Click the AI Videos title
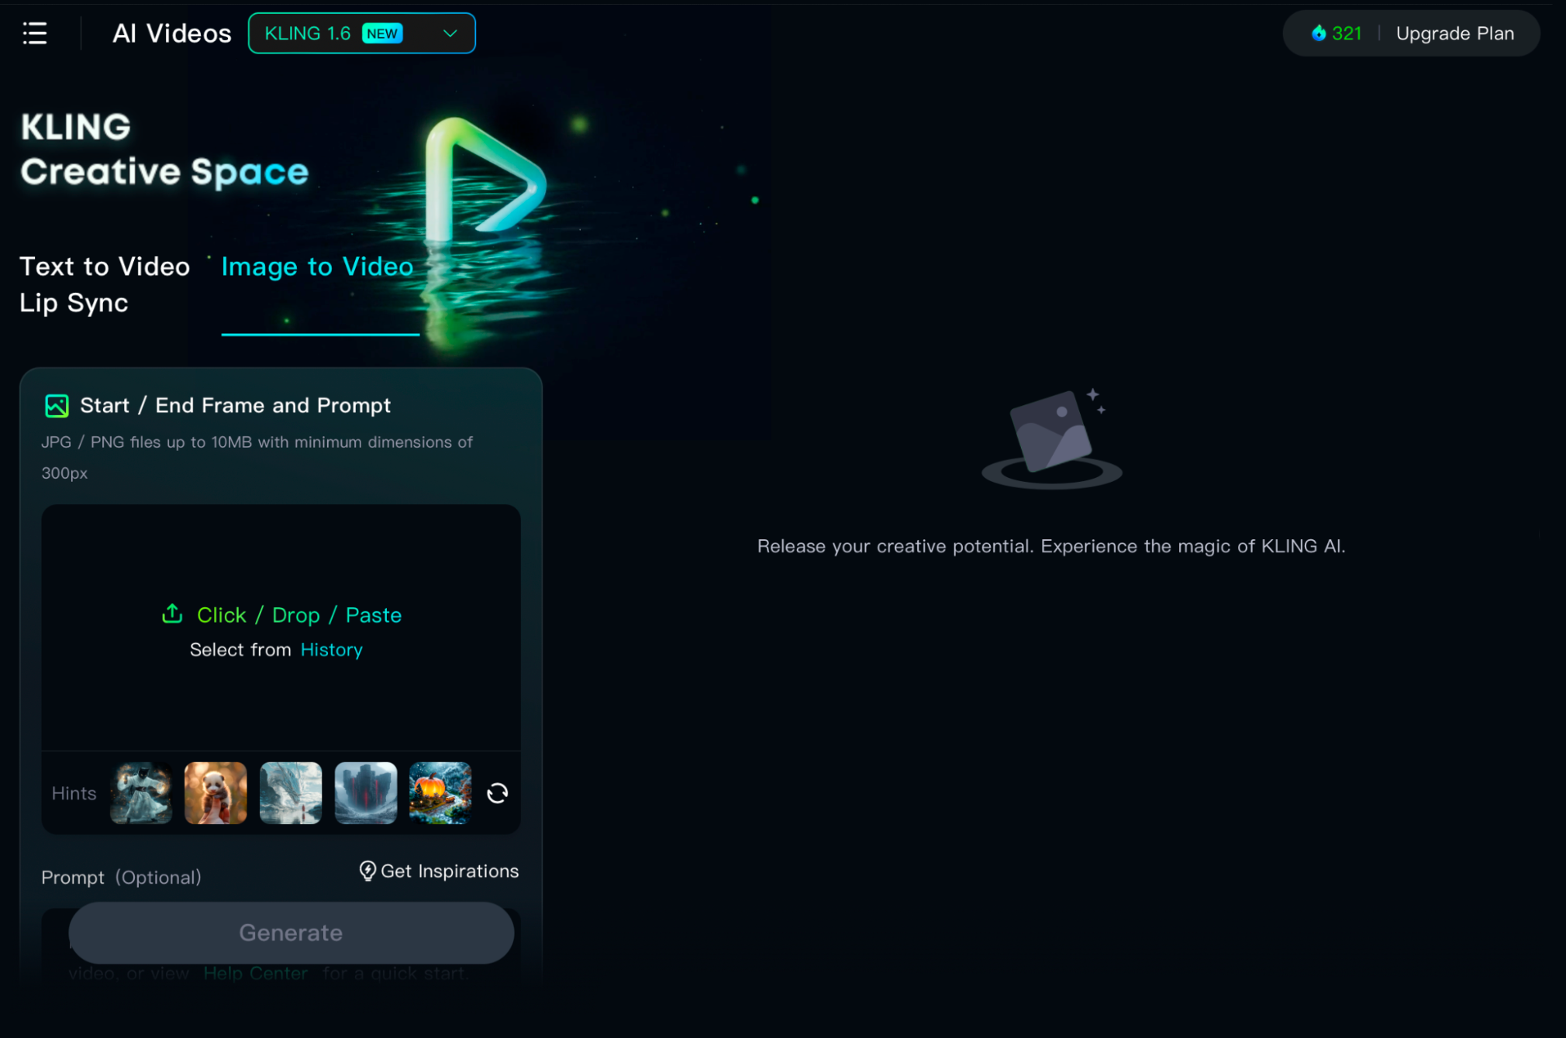This screenshot has width=1566, height=1038. coord(172,33)
